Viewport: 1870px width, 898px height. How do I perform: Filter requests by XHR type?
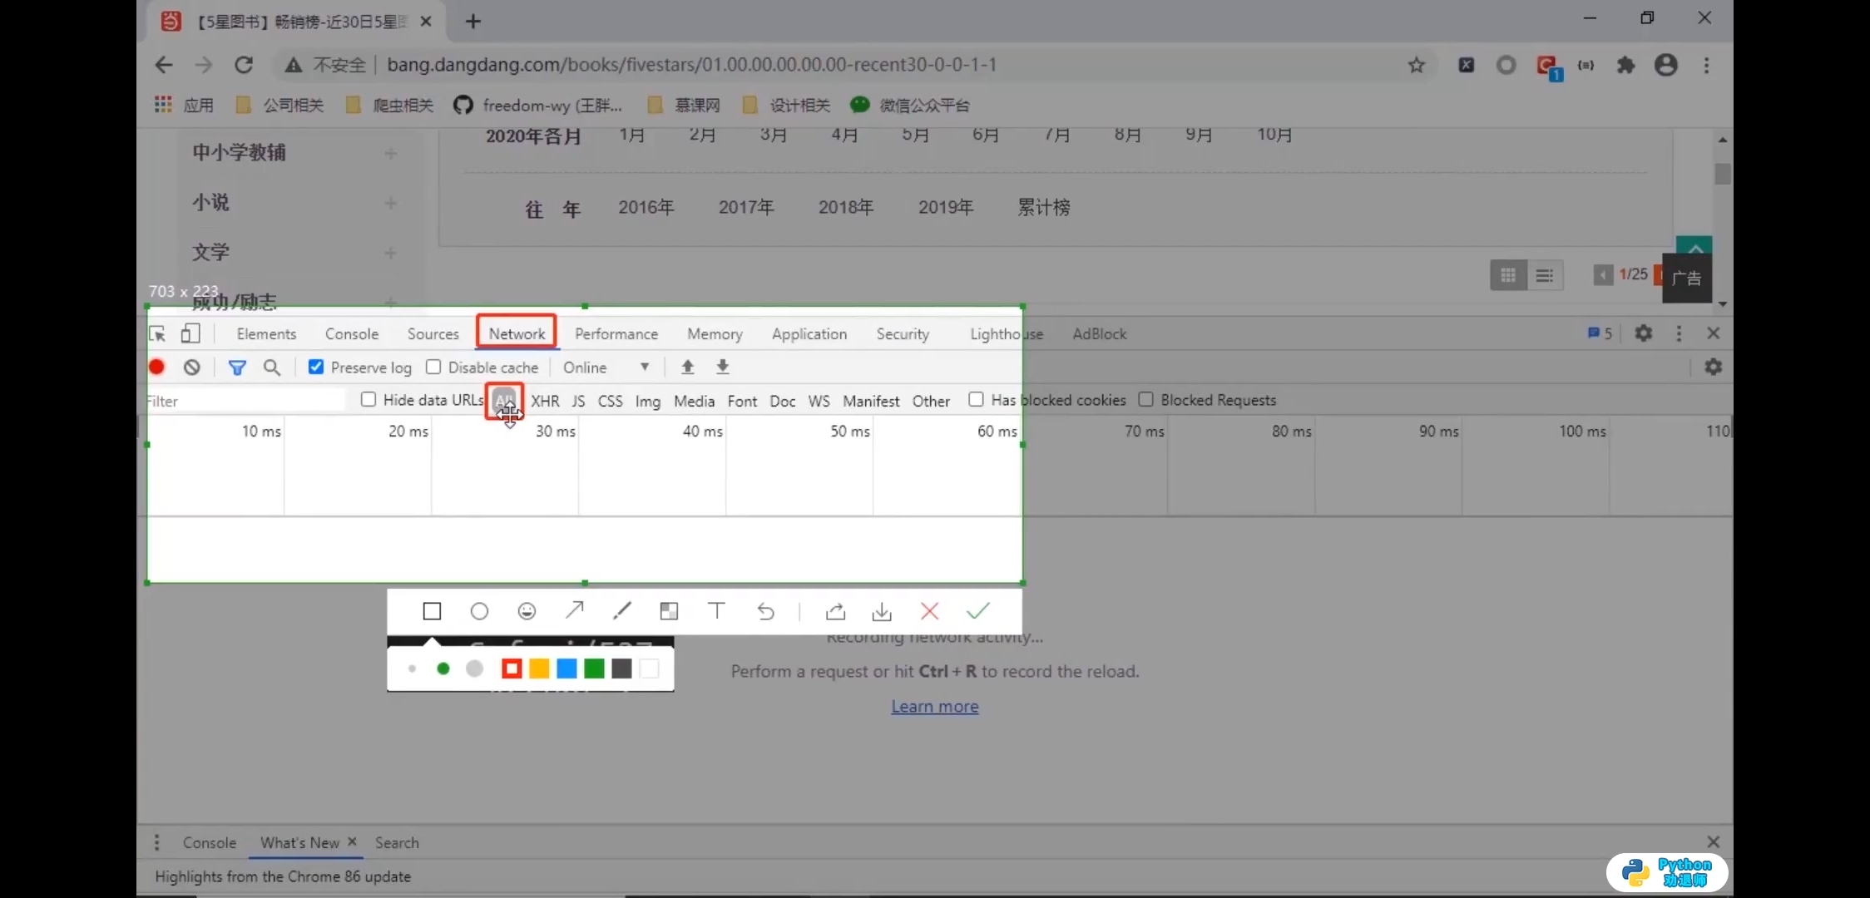pyautogui.click(x=545, y=401)
